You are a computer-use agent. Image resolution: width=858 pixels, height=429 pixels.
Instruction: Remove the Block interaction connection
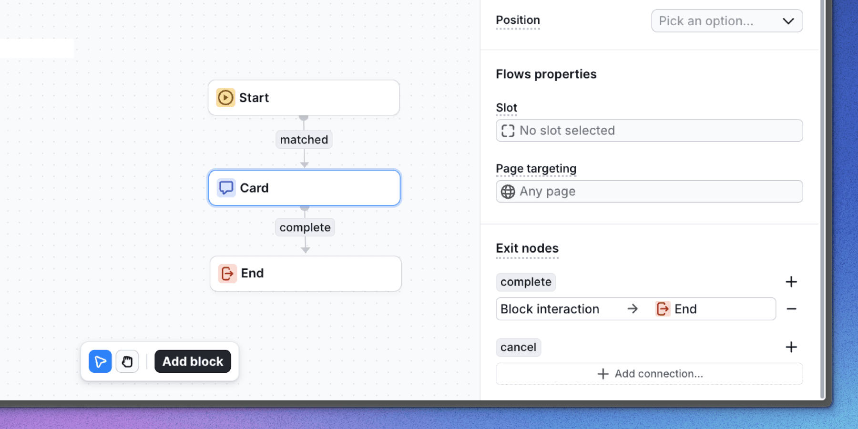(791, 309)
